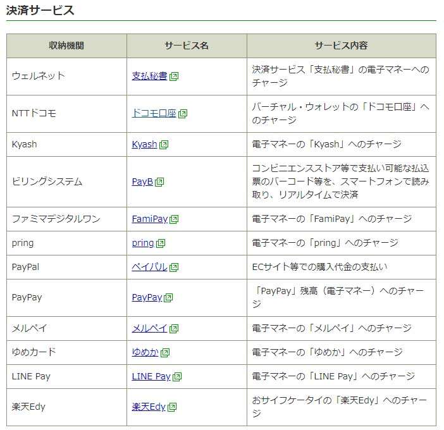The width and height of the screenshot is (444, 430).
Task: Click external-link icon next to Kyash link
Action: click(164, 145)
